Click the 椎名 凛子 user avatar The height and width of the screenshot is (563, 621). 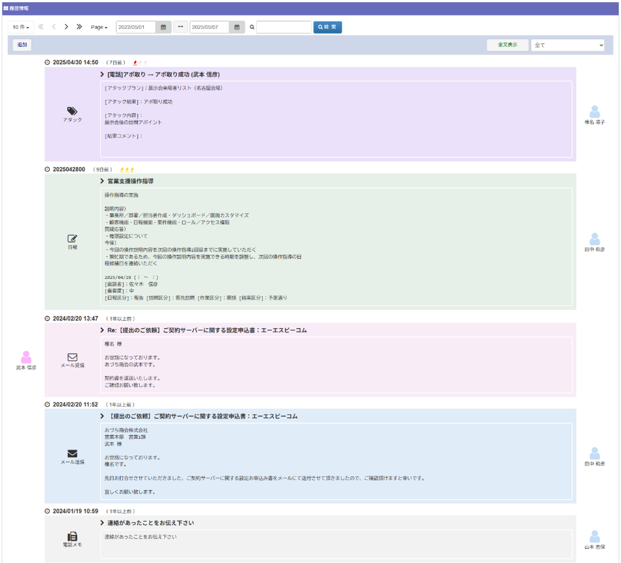pyautogui.click(x=595, y=112)
